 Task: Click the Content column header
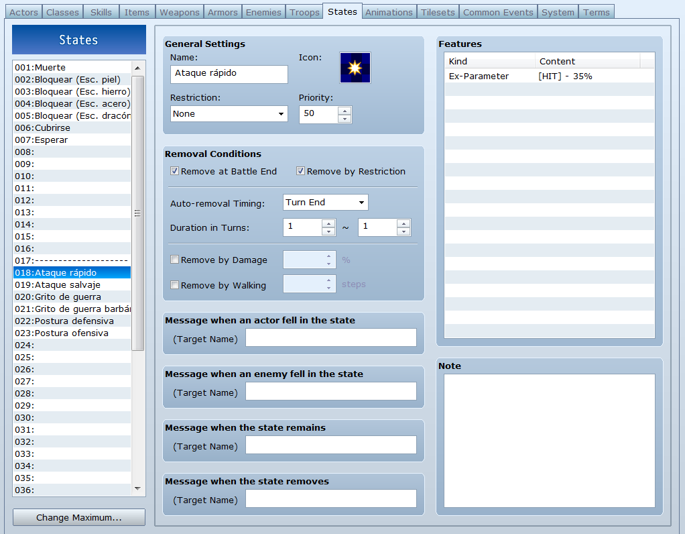click(x=588, y=61)
